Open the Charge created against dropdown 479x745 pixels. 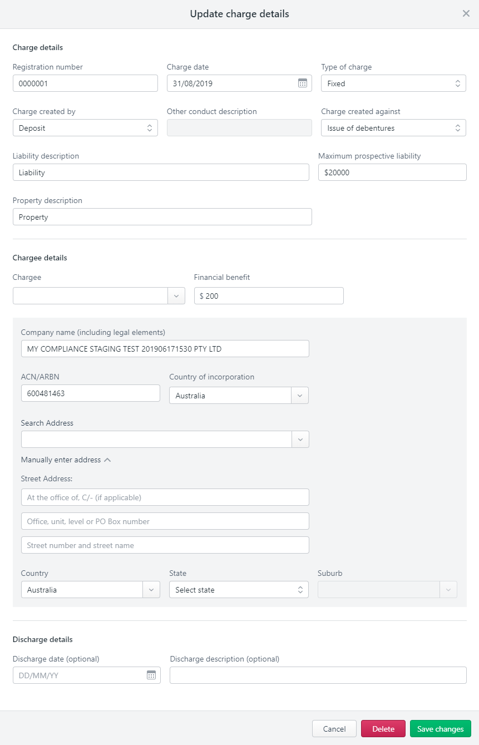pos(393,128)
